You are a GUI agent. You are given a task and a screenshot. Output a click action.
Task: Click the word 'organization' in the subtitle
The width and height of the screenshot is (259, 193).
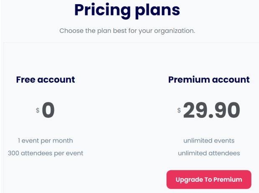[174, 31]
